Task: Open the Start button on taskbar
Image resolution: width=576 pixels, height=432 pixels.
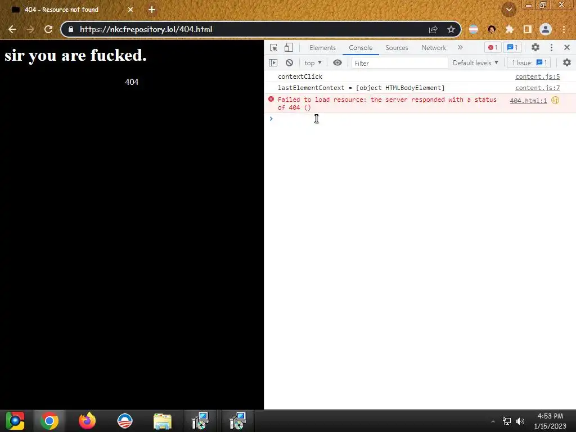Action: pos(15,421)
